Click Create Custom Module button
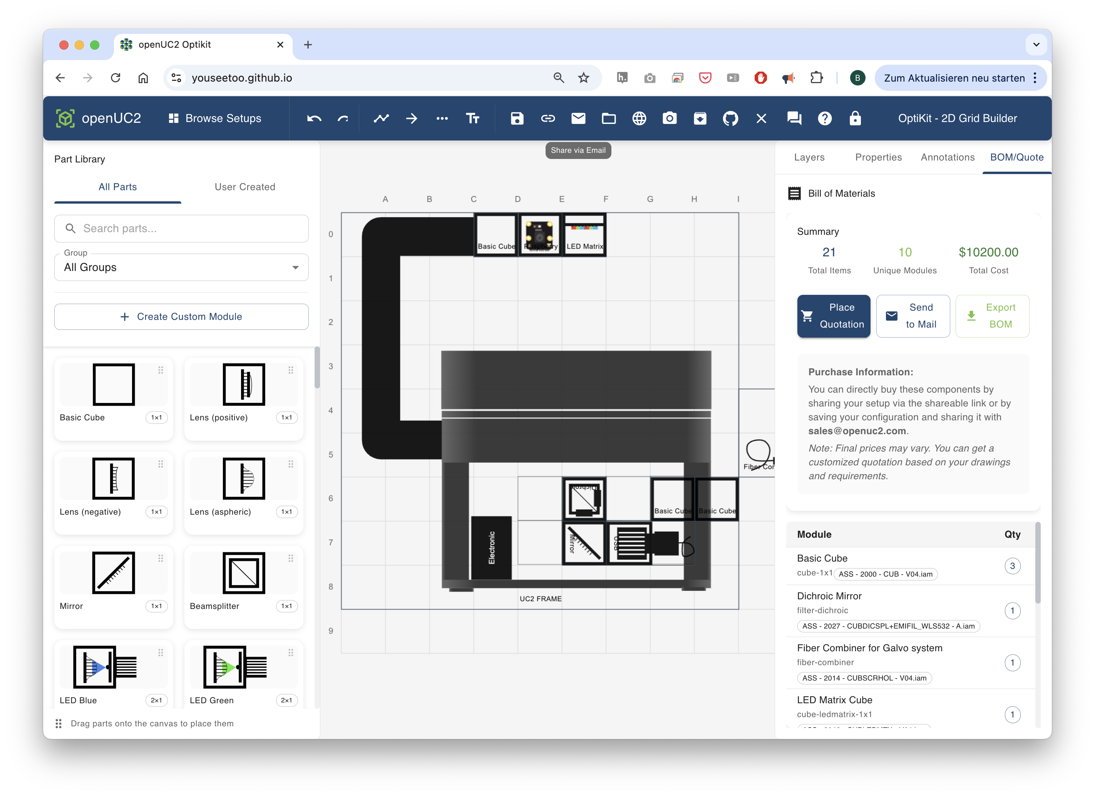 coord(181,317)
